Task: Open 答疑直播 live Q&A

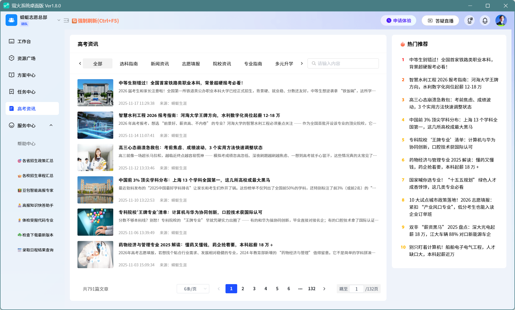Action: pos(440,21)
